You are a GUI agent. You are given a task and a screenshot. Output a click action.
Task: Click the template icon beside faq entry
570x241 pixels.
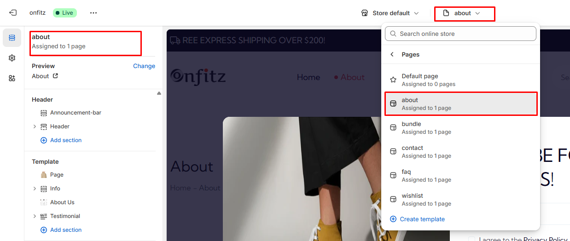click(x=393, y=175)
